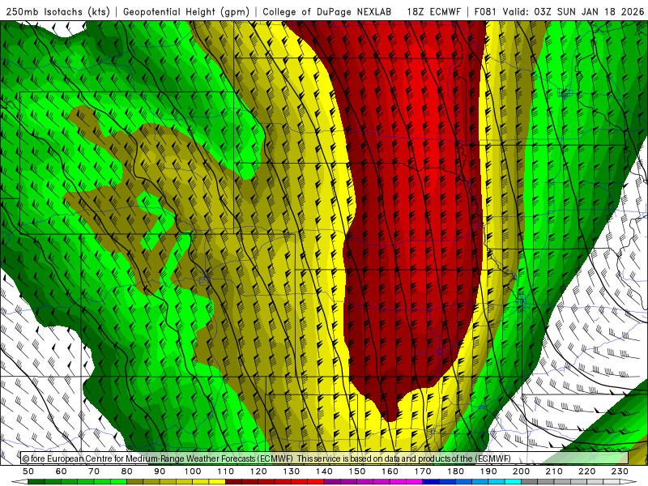Click the '230' label on the color scale
Image resolution: width=648 pixels, height=486 pixels.
pyautogui.click(x=620, y=471)
